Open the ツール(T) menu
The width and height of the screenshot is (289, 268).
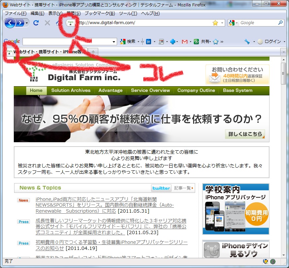click(x=128, y=13)
